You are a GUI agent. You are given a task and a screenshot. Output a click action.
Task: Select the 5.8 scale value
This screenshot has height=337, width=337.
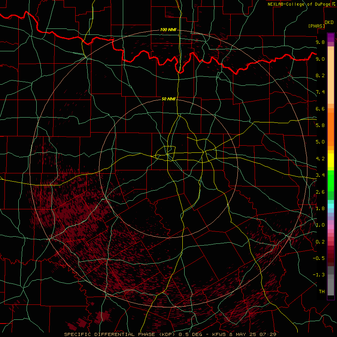point(320,125)
